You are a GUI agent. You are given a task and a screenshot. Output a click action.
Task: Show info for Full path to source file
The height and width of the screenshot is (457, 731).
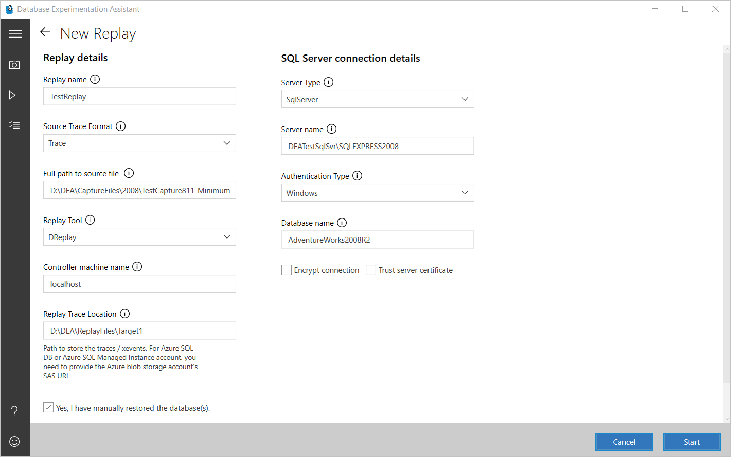129,173
